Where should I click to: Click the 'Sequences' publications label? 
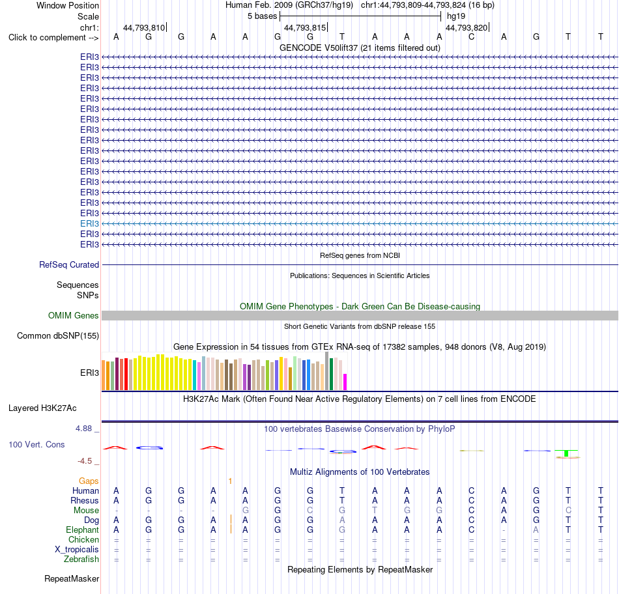78,285
